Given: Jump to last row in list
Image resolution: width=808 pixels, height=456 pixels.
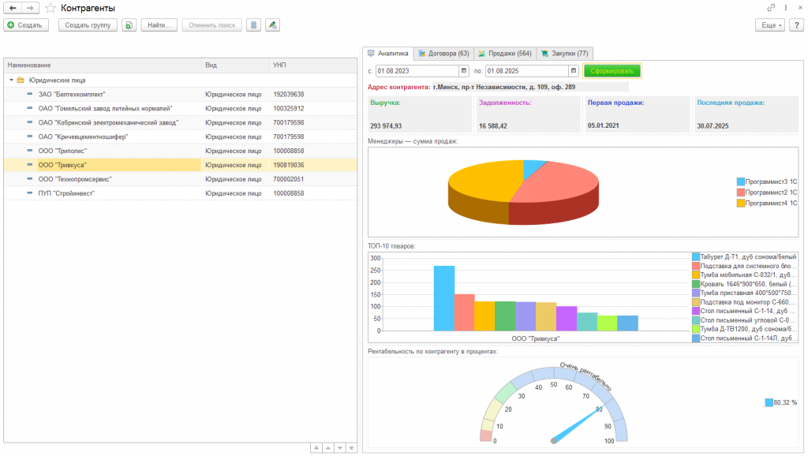Looking at the screenshot, I should (350, 447).
